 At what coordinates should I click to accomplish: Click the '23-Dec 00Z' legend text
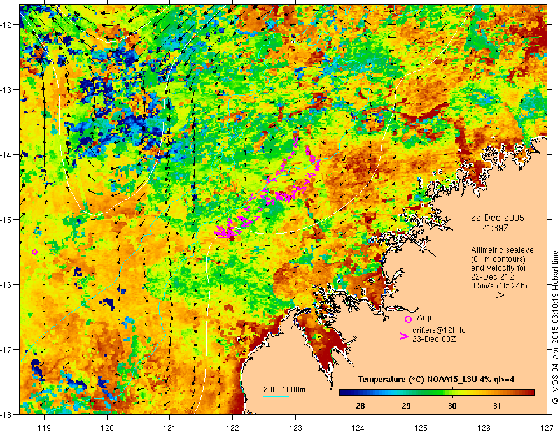[434, 339]
